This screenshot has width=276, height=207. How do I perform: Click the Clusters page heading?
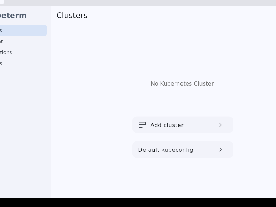(72, 16)
